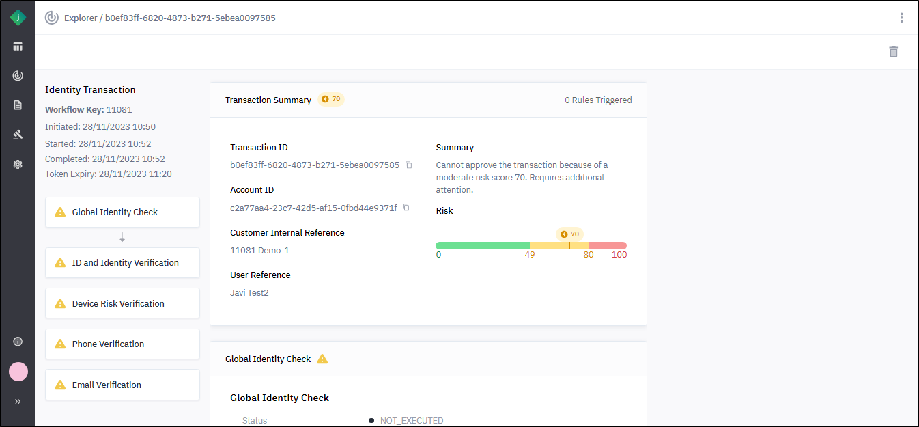Open the dashboard table icon in sidebar
This screenshot has height=427, width=919.
pyautogui.click(x=18, y=46)
